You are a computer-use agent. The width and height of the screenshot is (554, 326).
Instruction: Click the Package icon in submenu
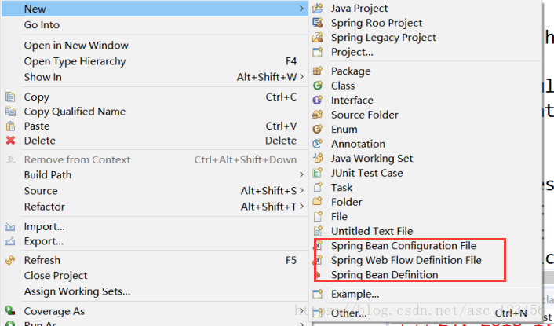(x=318, y=71)
